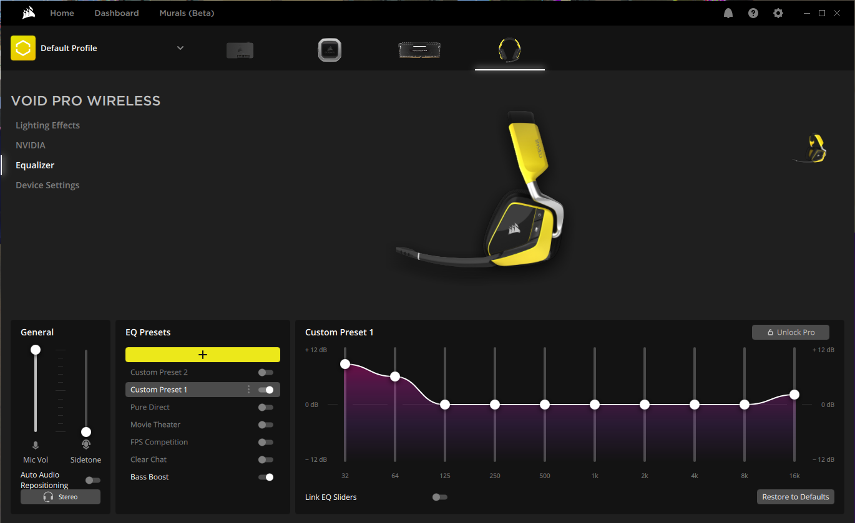Screen dimensions: 855x523
Task: Disable Bass Boost preset toggle
Action: point(266,477)
